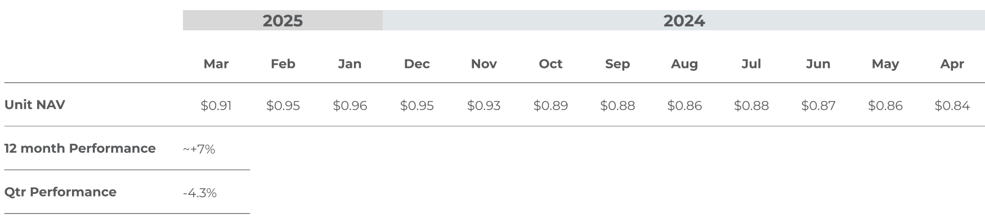The width and height of the screenshot is (985, 223).
Task: Click the April $0.84 NAV value
Action: click(x=952, y=106)
